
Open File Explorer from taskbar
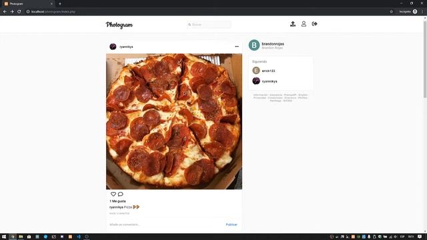[21, 237]
